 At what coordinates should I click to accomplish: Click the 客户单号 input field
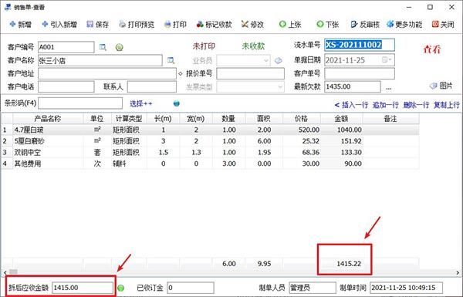tap(360, 73)
